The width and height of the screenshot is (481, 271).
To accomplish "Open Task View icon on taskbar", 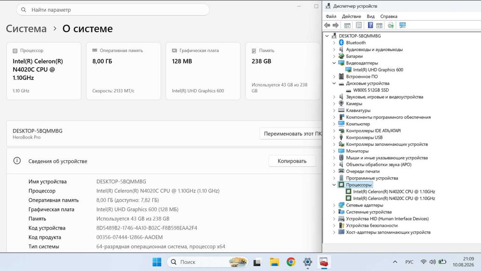I will (x=257, y=262).
